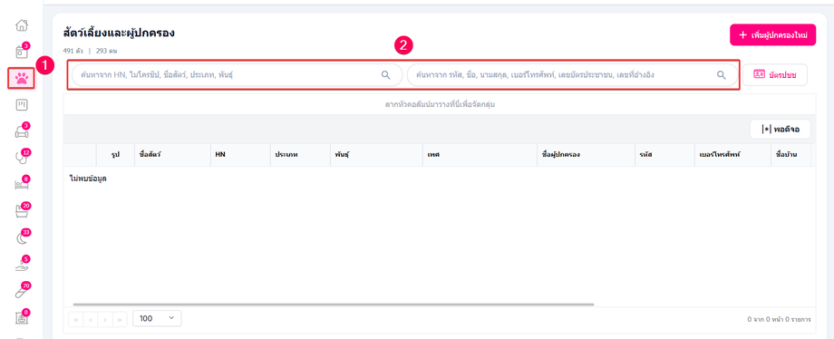Click the 293 คน owner count
834x339 pixels.
[106, 51]
